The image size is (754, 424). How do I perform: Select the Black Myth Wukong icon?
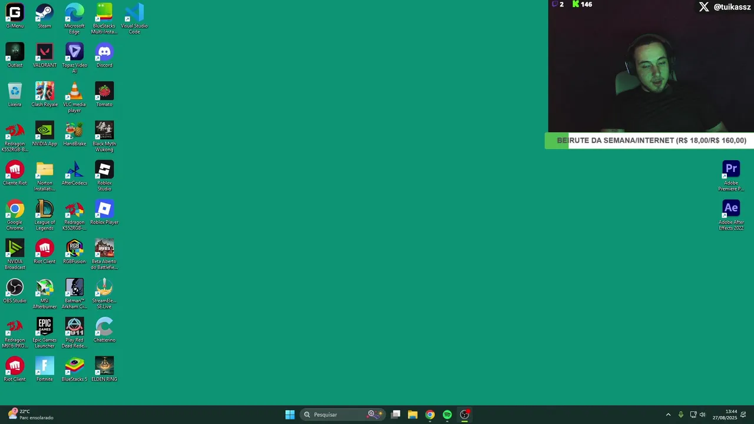(104, 137)
